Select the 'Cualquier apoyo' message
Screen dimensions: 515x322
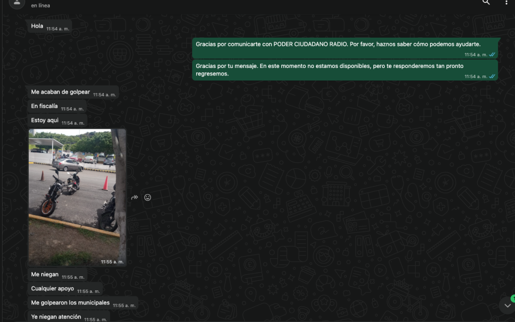[x=52, y=289]
